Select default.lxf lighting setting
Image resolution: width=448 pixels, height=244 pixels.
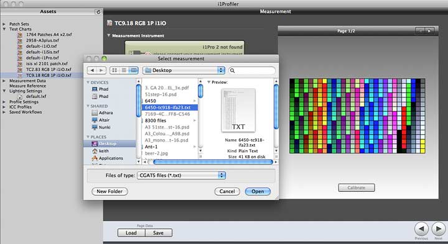pyautogui.click(x=36, y=96)
